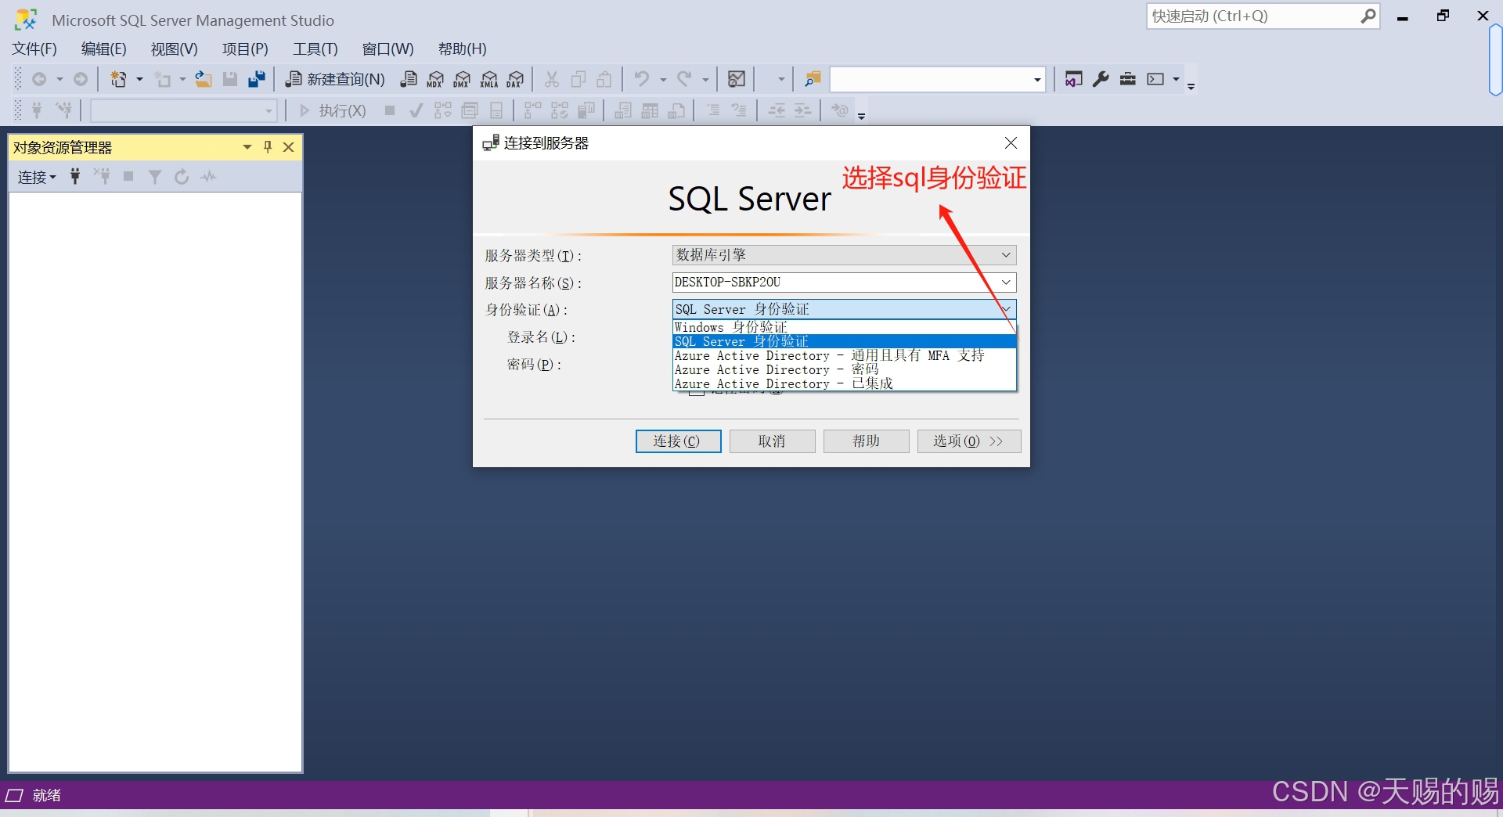Open the 工具(T) menu

pyautogui.click(x=315, y=49)
